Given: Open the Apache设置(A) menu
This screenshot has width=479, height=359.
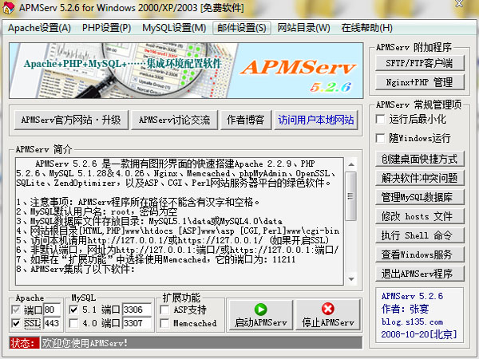Looking at the screenshot, I should [39, 28].
